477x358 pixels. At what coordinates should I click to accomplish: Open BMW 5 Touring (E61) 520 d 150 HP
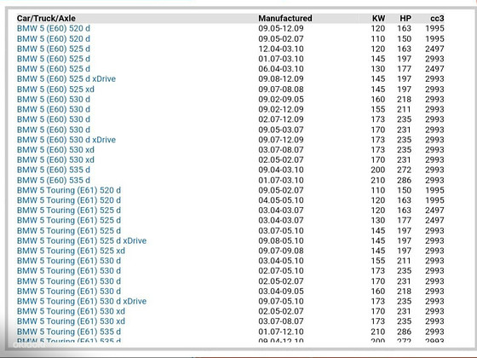[x=69, y=190]
